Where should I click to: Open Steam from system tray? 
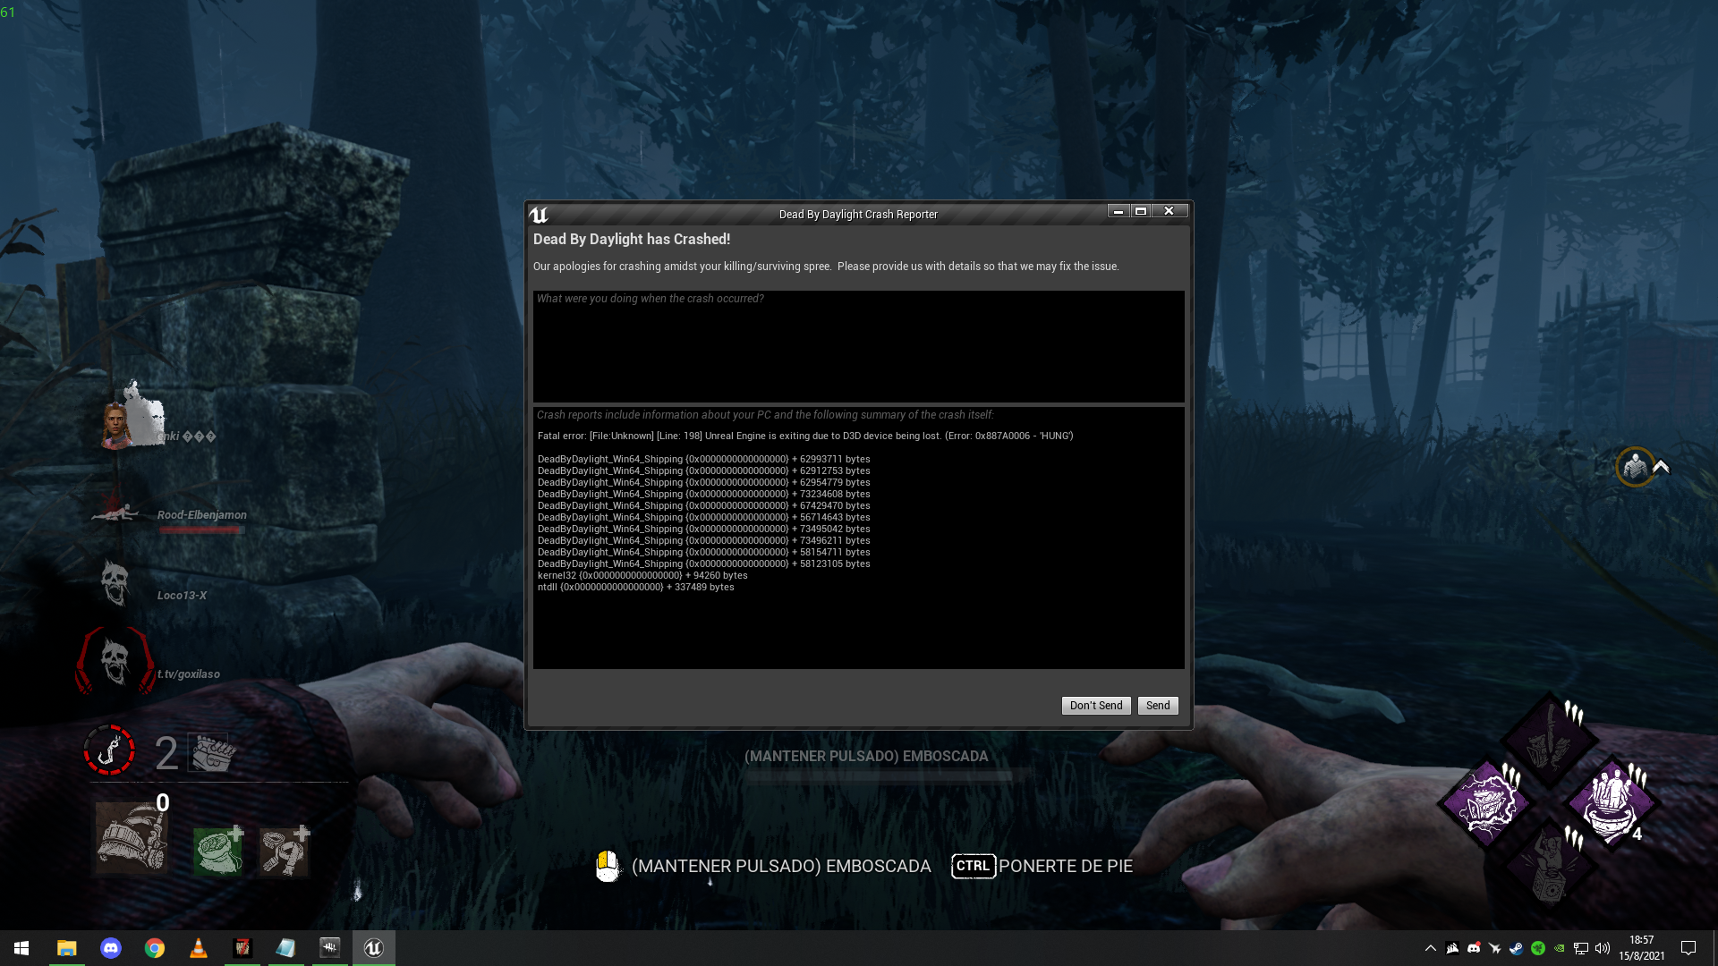pos(1516,948)
